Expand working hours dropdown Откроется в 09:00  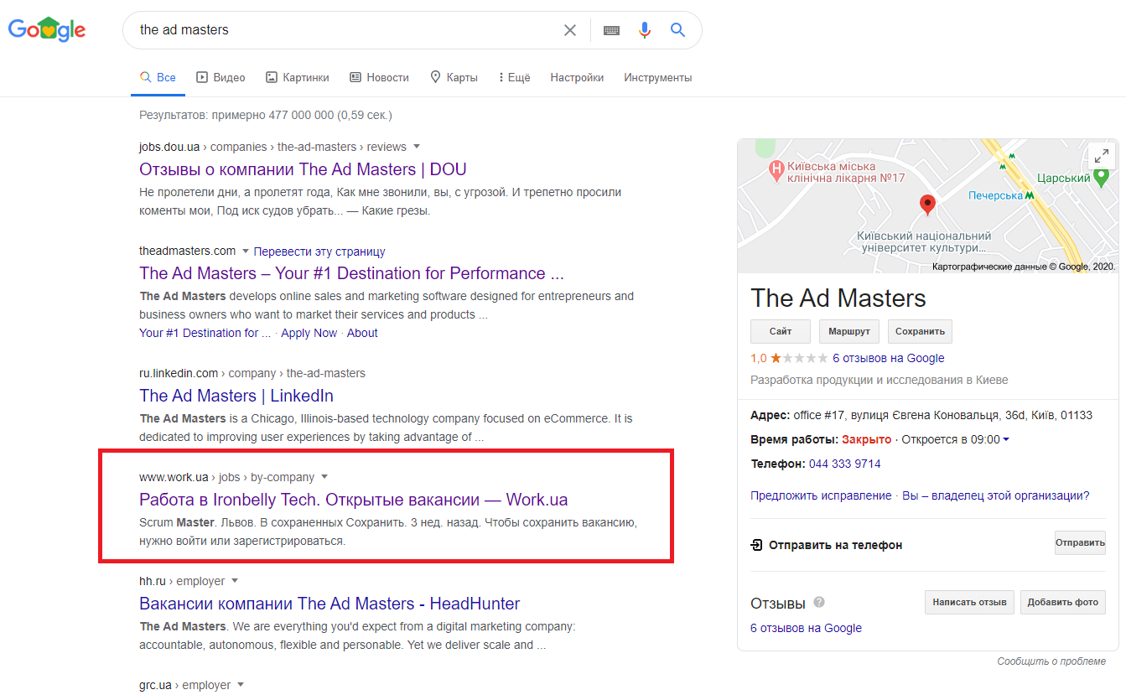point(1006,439)
